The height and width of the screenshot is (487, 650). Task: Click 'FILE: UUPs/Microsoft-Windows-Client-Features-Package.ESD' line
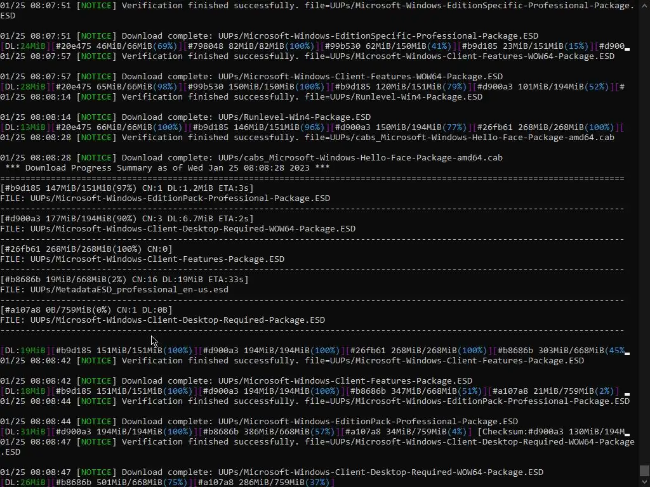(142, 259)
